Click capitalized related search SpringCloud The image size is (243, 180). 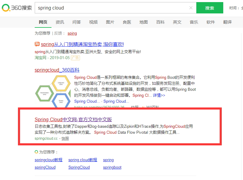pyautogui.click(x=79, y=167)
